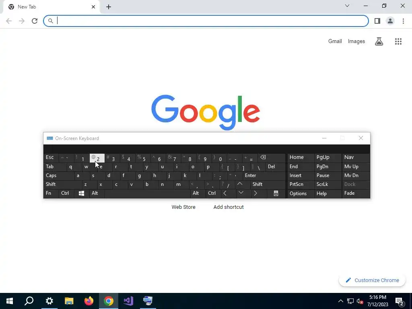Screen dimensions: 412x309
Task: Click Add shortcut
Action: tap(229, 207)
